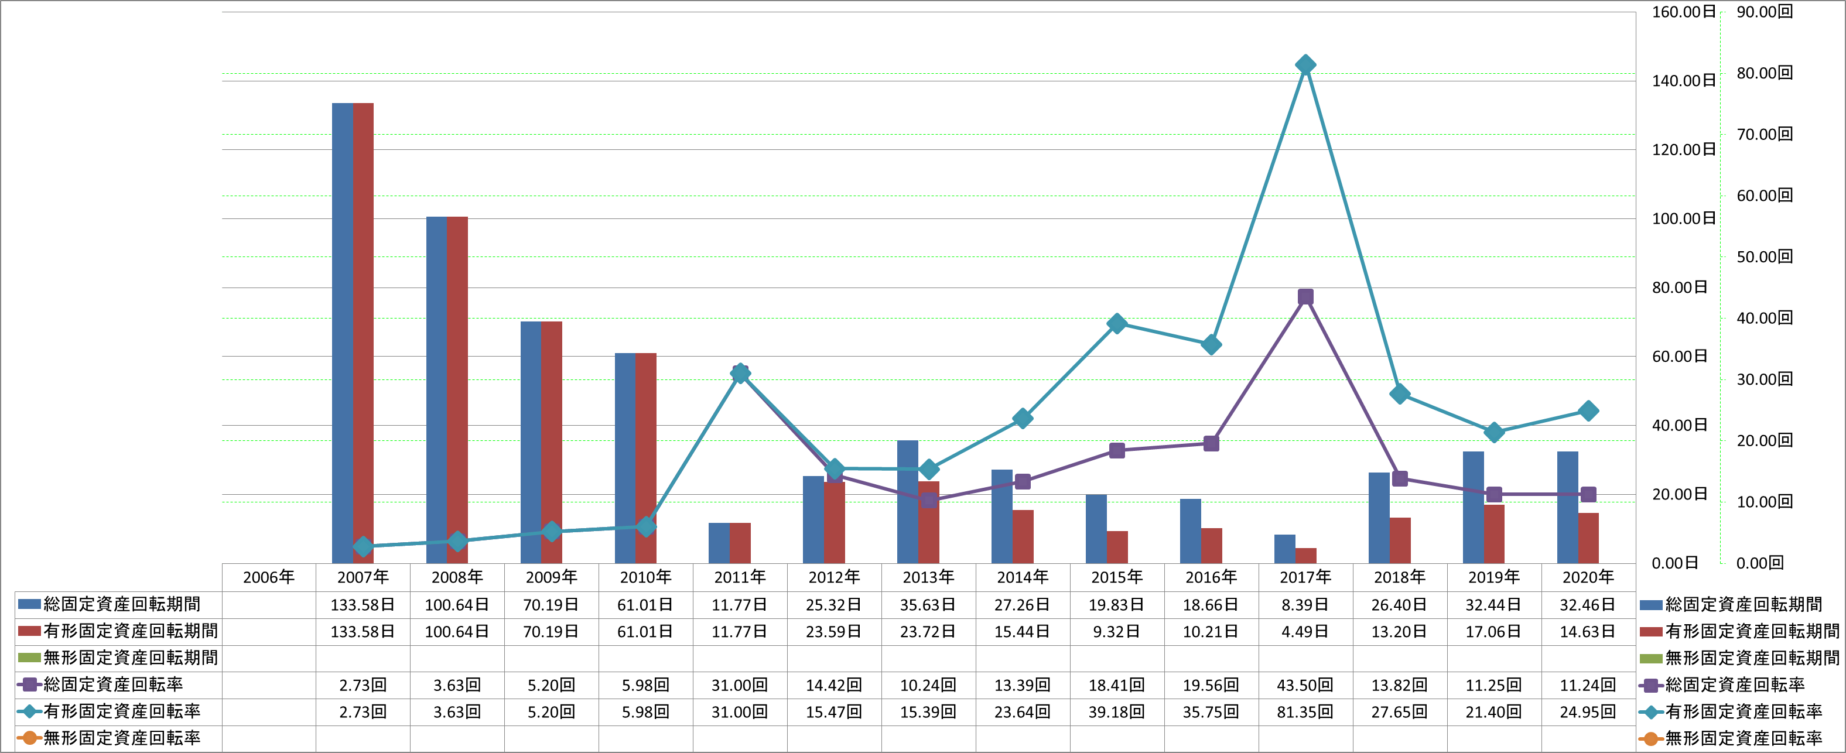Viewport: 1846px width, 753px height.
Task: Click the 90.00回 secondary axis label
Action: coord(1765,12)
